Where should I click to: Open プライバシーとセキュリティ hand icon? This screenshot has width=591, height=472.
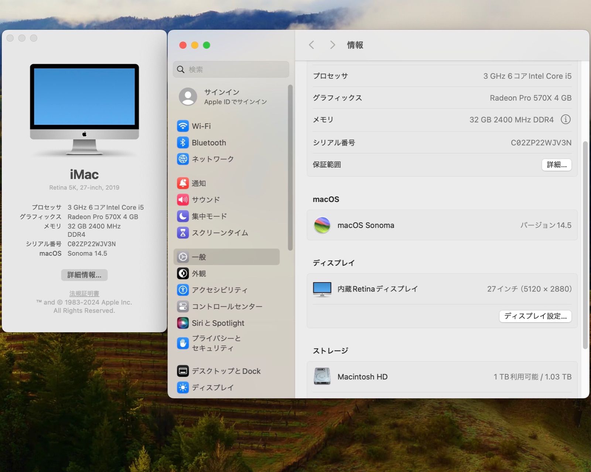tap(183, 343)
